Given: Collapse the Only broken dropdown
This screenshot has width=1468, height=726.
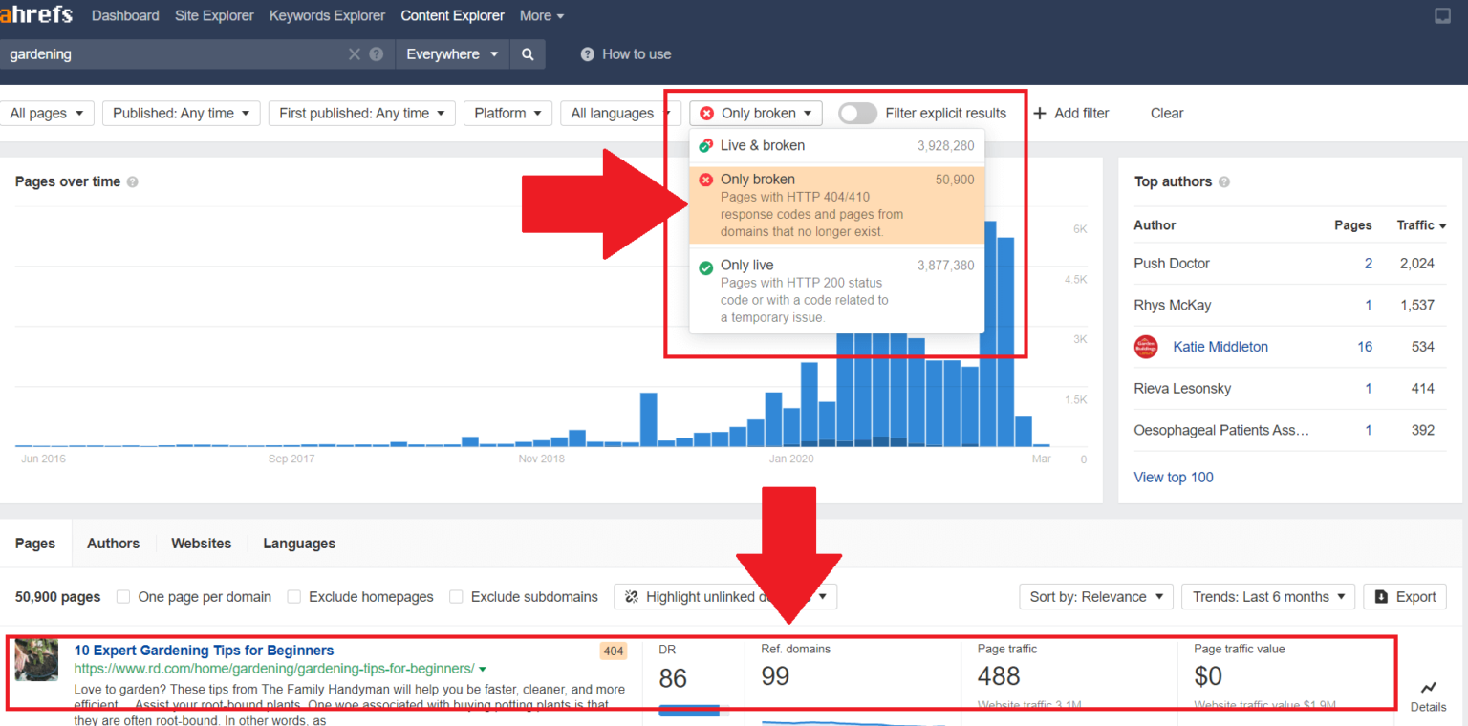Looking at the screenshot, I should [x=756, y=113].
